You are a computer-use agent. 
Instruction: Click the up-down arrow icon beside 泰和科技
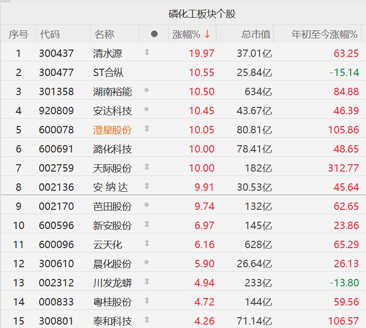tap(146, 321)
